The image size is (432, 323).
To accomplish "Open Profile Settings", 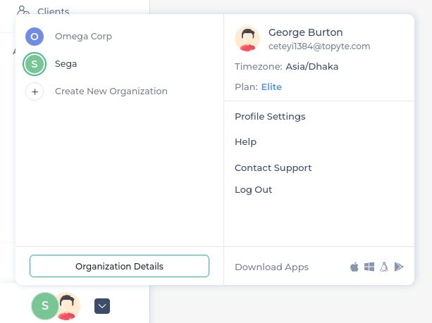I will 270,117.
